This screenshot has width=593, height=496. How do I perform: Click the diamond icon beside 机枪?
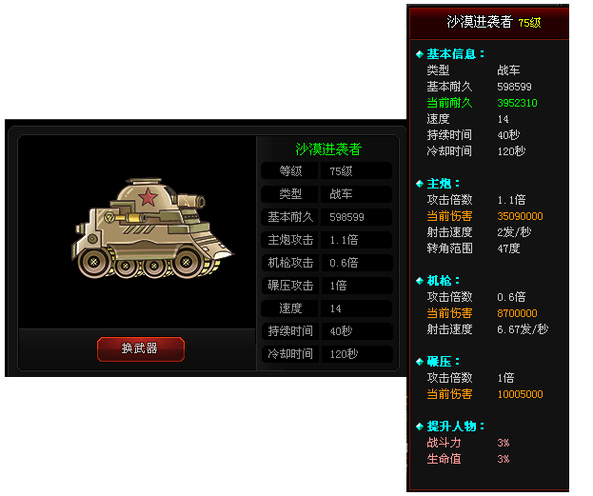click(x=420, y=281)
